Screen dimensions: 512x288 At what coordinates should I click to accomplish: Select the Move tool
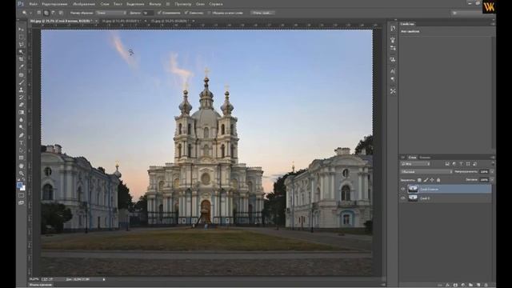(x=22, y=30)
